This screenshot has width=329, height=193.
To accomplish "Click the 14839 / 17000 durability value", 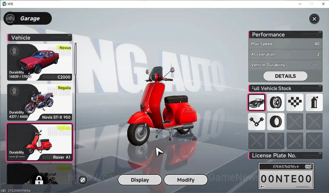I will [x=20, y=76].
